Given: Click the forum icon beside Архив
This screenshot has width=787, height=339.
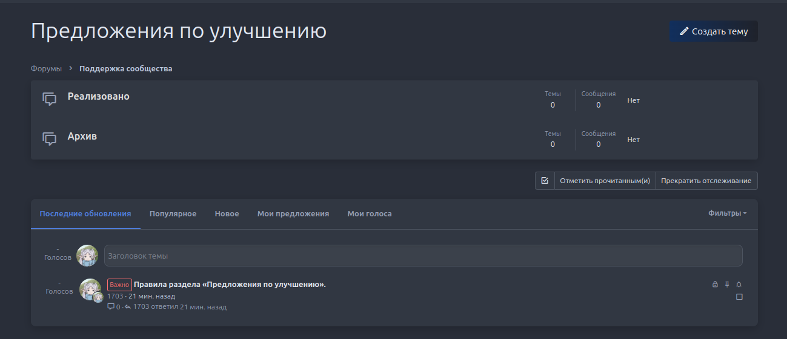Looking at the screenshot, I should pos(50,139).
